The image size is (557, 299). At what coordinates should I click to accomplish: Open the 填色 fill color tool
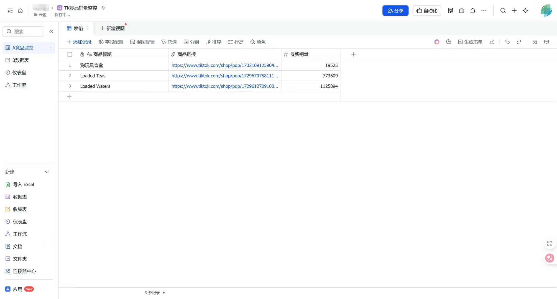click(x=258, y=42)
